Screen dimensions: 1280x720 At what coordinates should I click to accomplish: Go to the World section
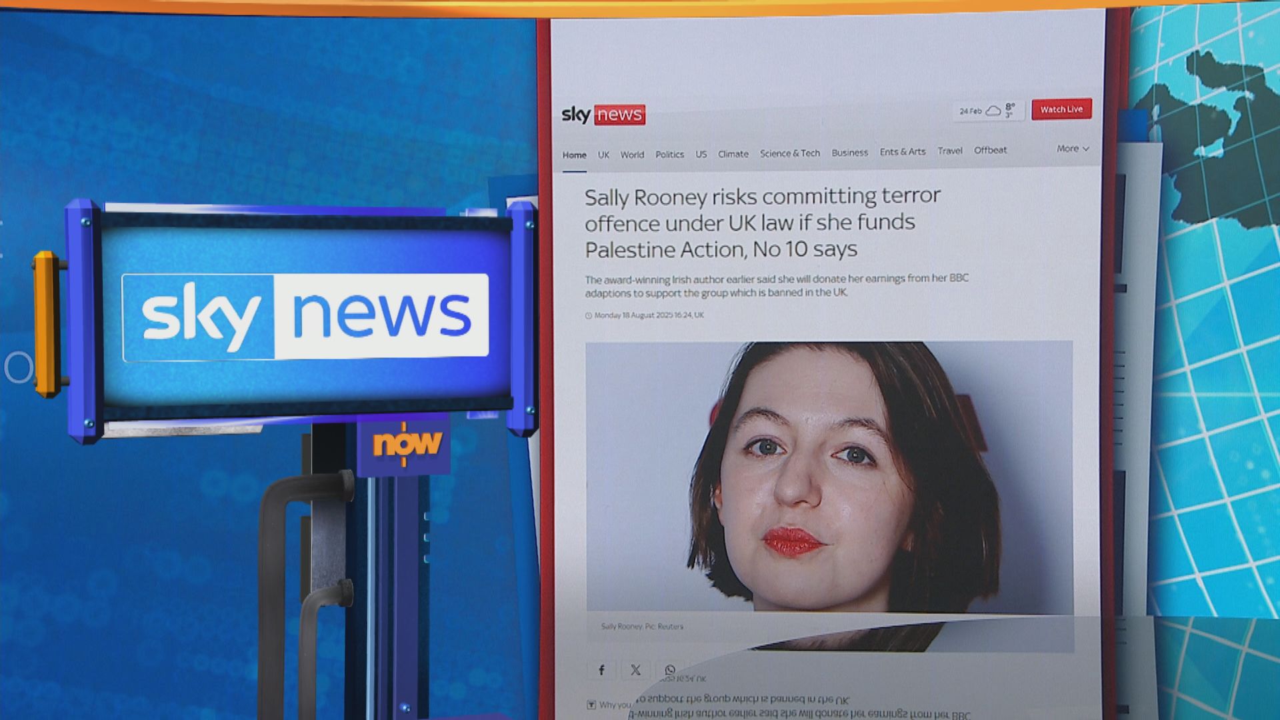tap(632, 155)
